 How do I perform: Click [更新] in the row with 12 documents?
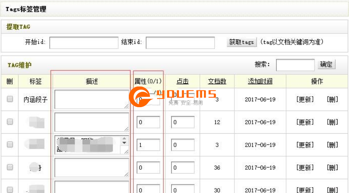(x=305, y=122)
